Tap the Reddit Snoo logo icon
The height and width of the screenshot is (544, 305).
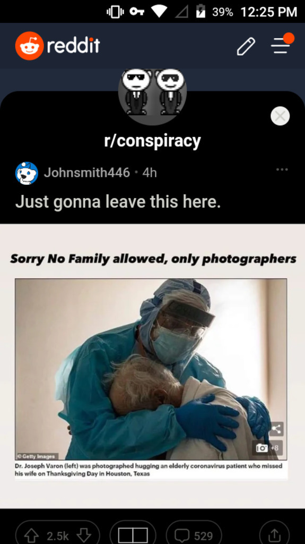coord(29,46)
